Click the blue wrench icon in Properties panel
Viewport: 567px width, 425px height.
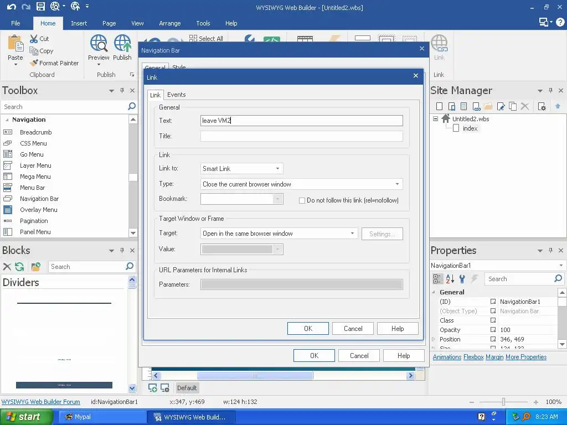click(x=462, y=279)
